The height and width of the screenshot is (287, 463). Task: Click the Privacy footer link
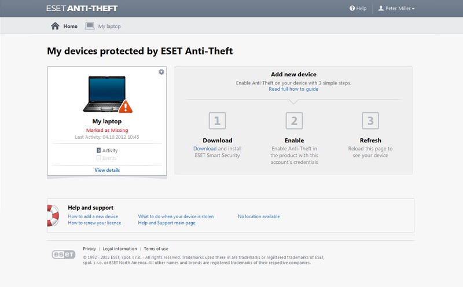pos(89,249)
